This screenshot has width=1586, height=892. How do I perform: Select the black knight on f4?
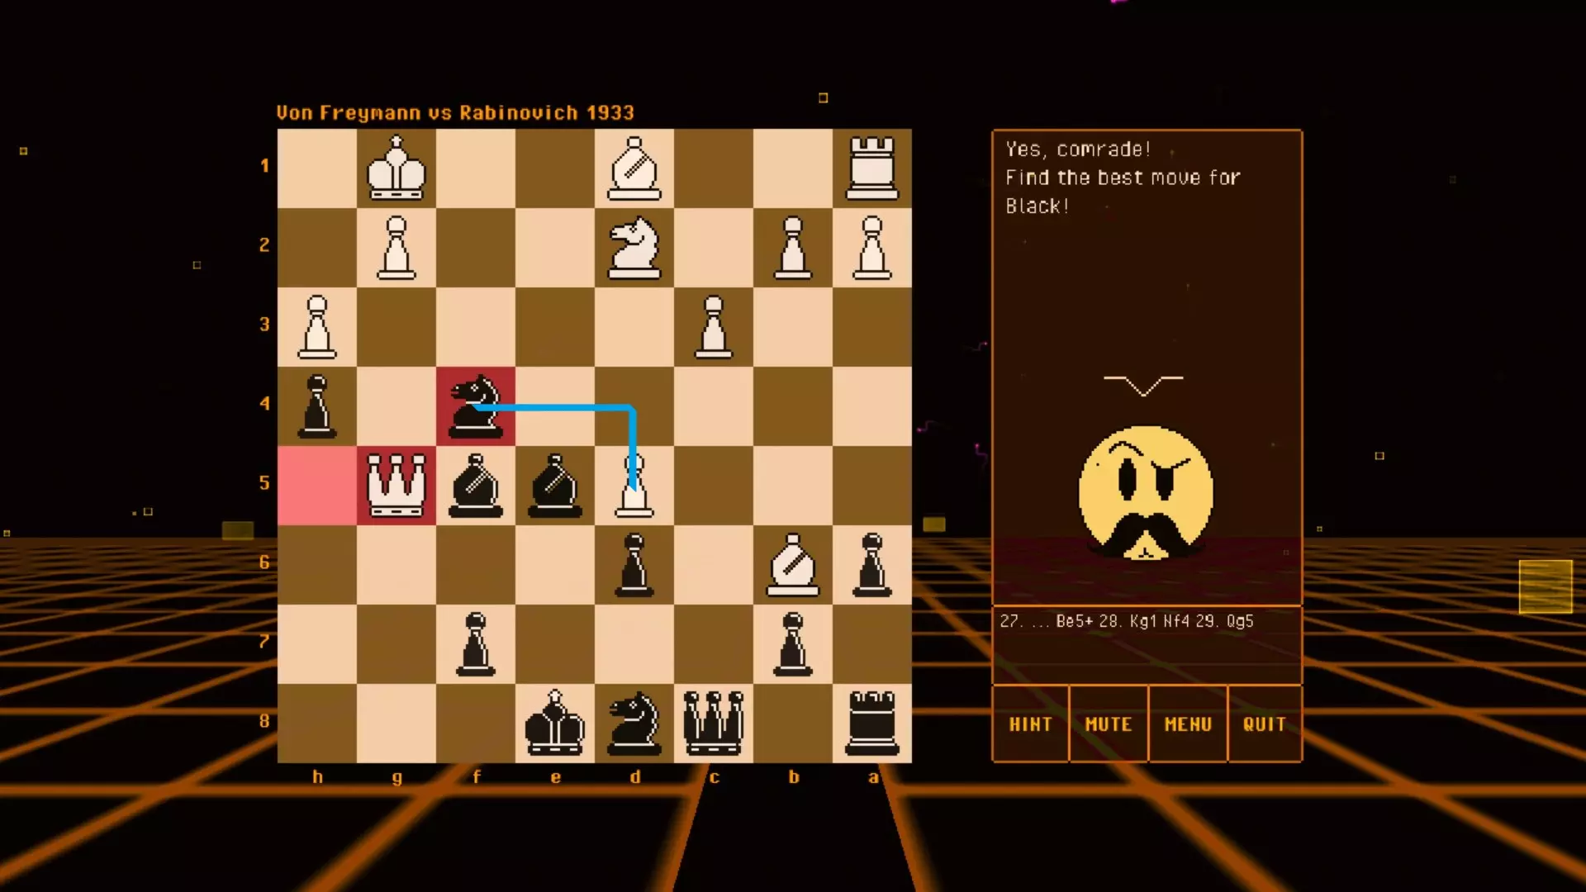tap(475, 406)
